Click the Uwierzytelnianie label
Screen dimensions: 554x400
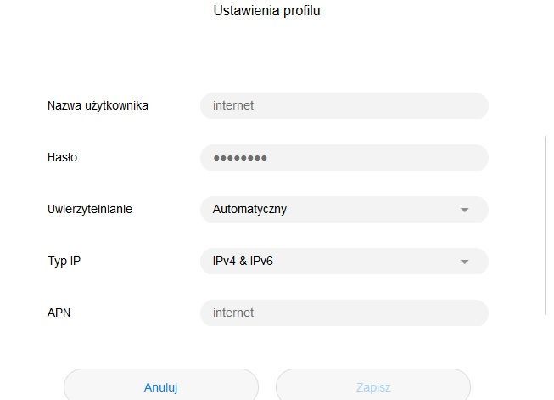(x=90, y=209)
